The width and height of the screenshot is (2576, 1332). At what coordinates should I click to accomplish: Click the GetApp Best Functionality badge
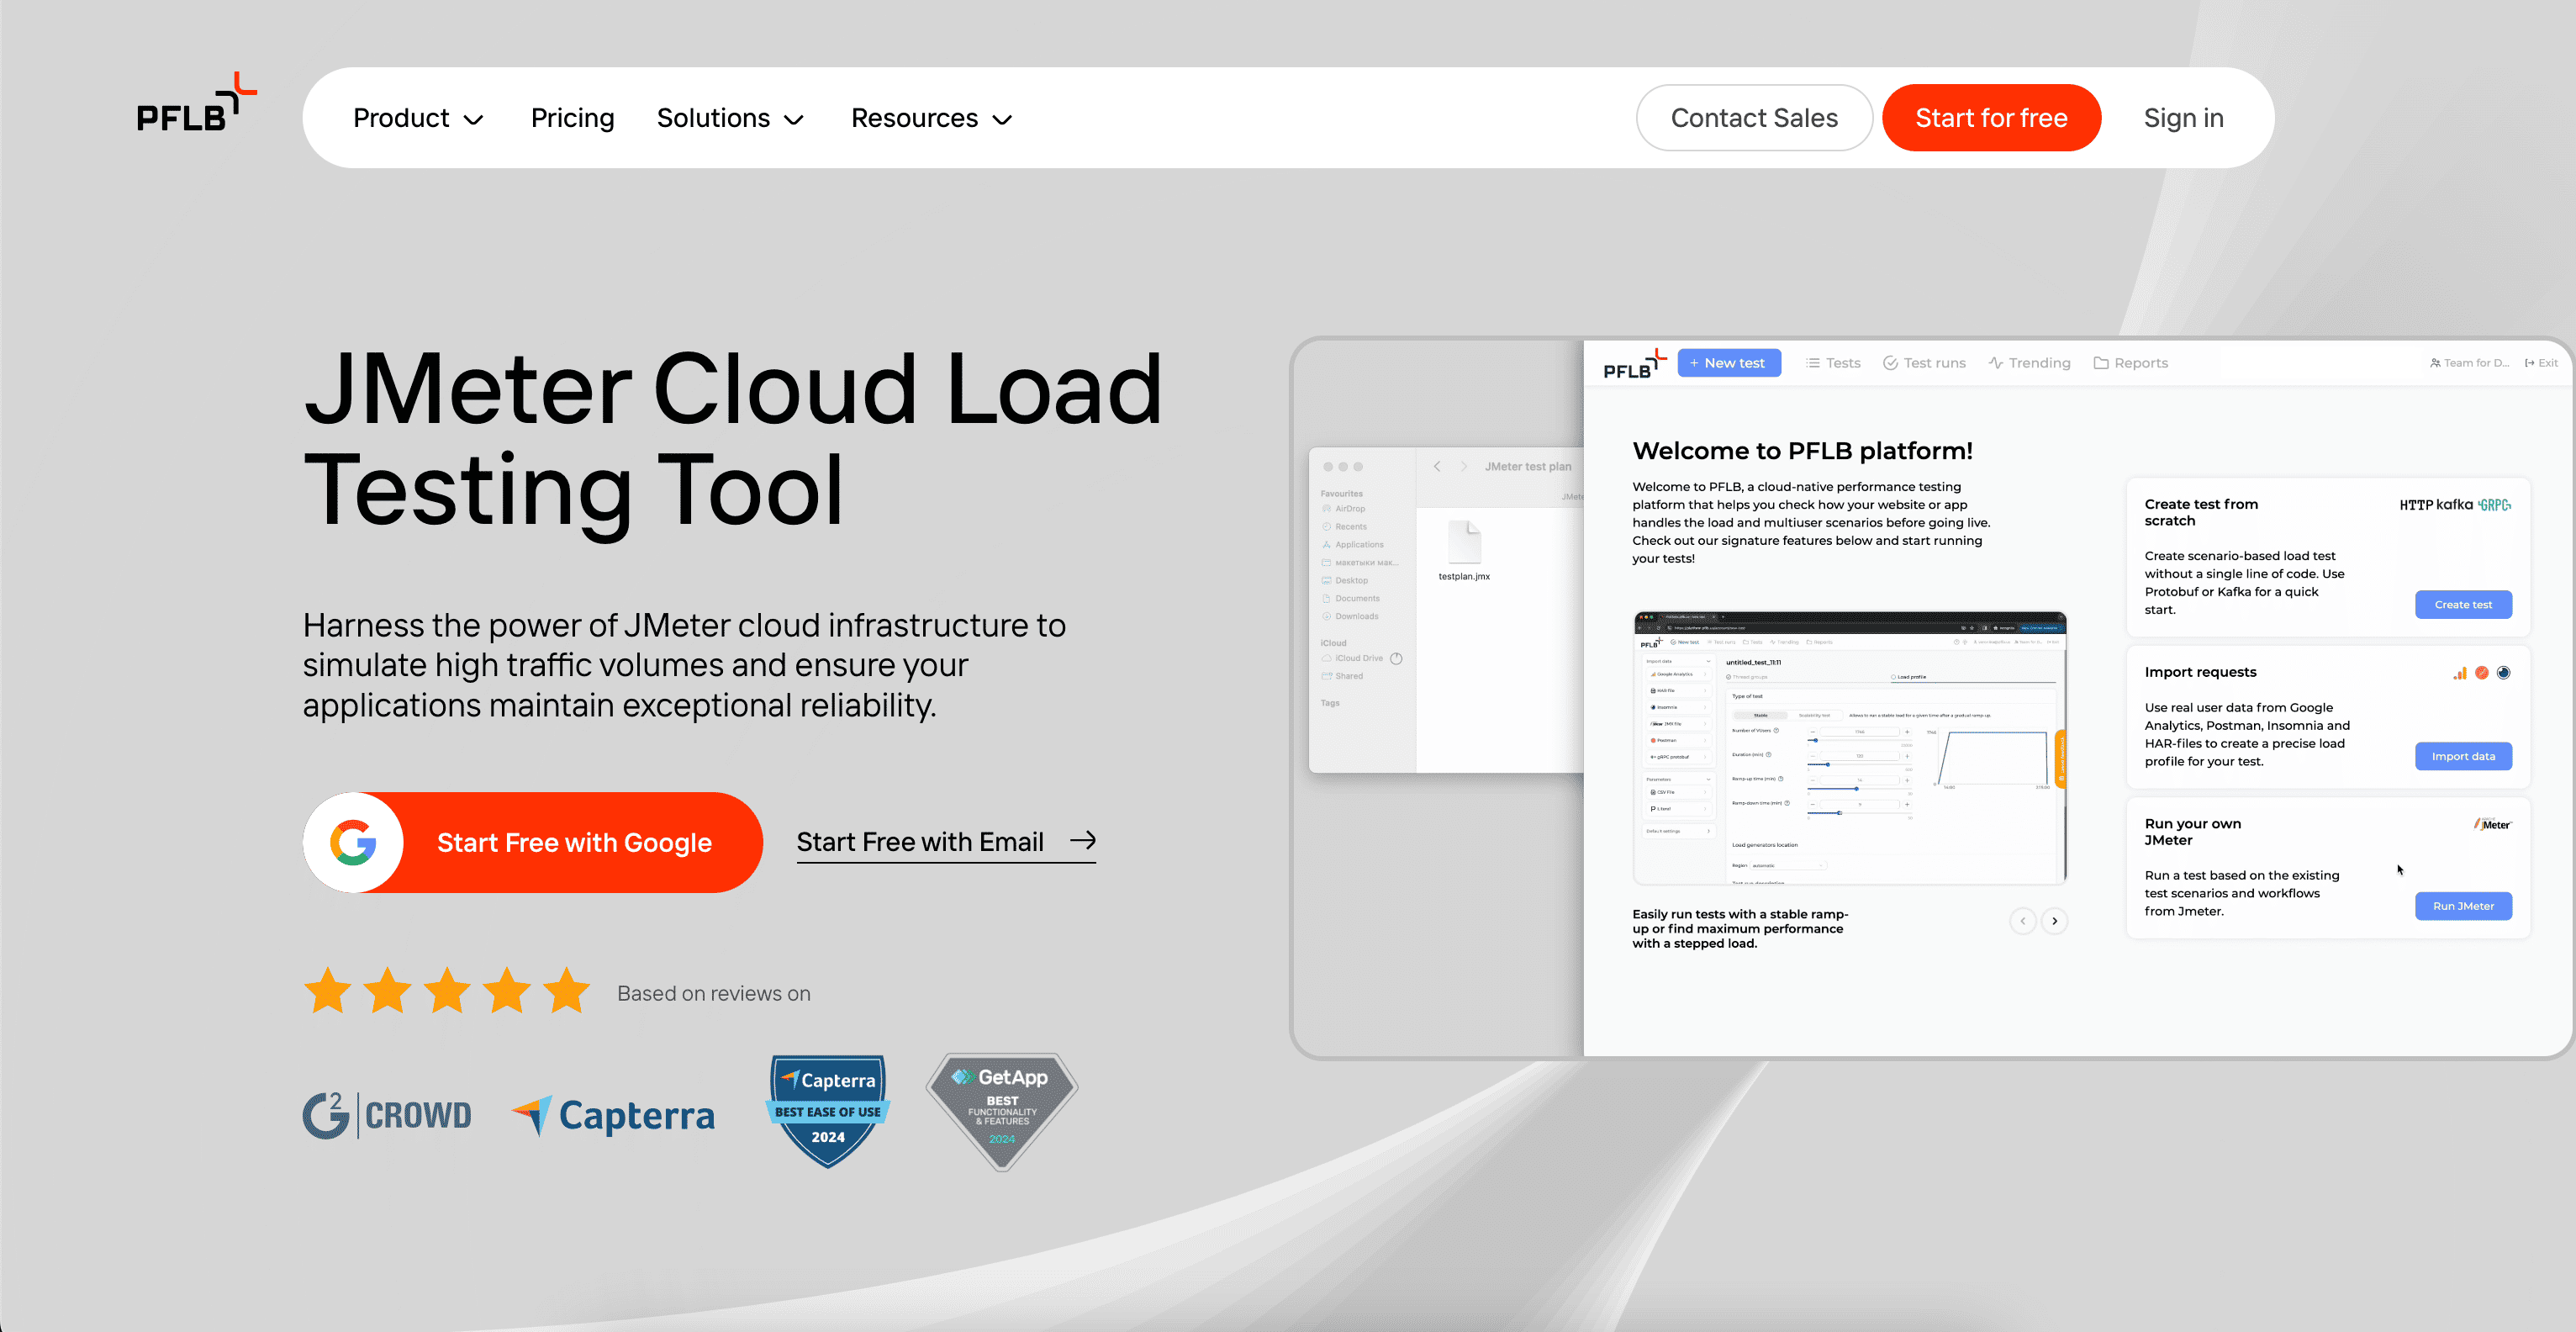coord(1002,1110)
